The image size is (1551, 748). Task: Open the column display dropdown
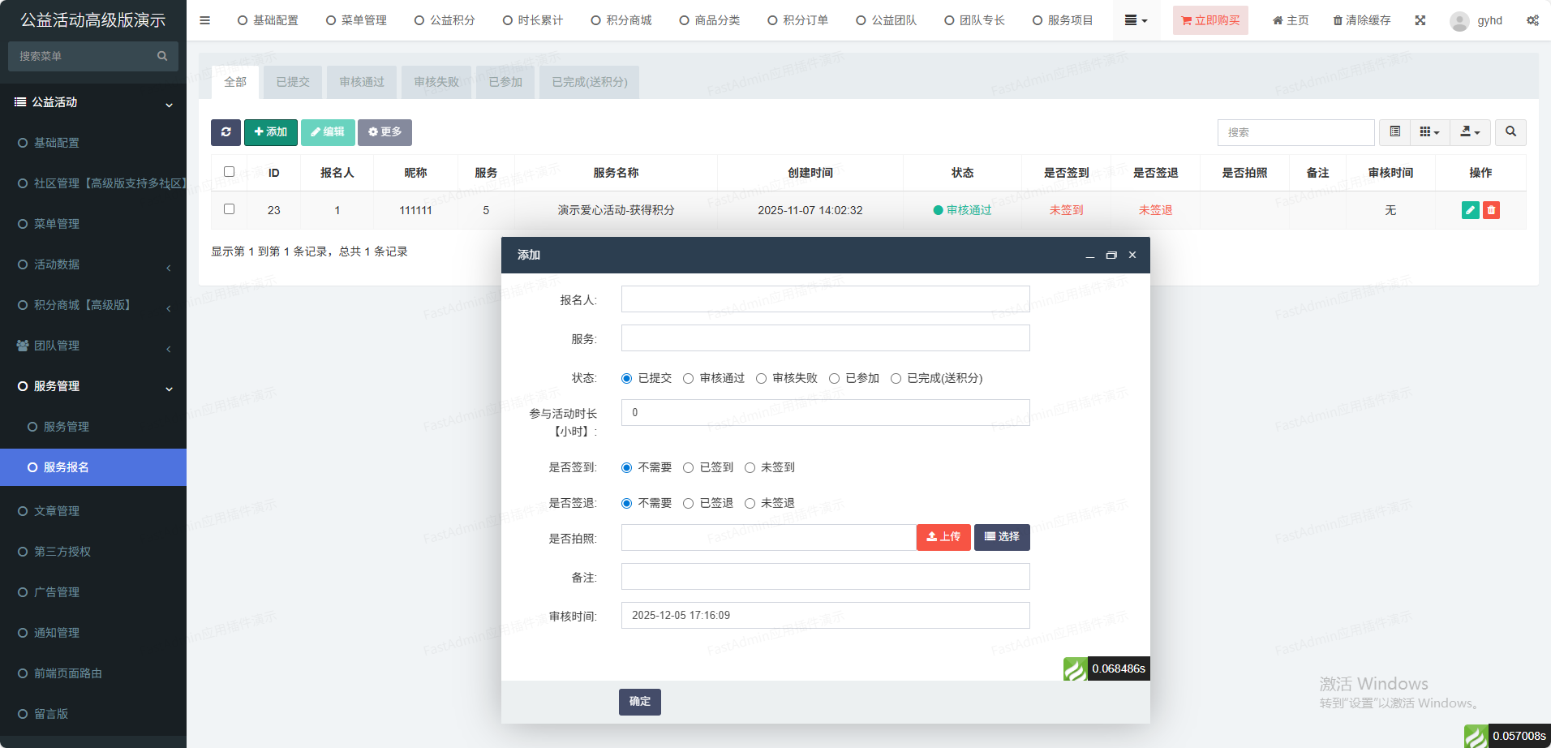1429,132
